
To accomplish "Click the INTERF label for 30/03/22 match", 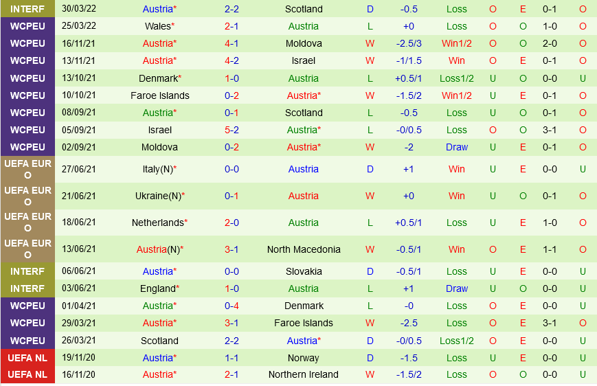I will pos(27,9).
